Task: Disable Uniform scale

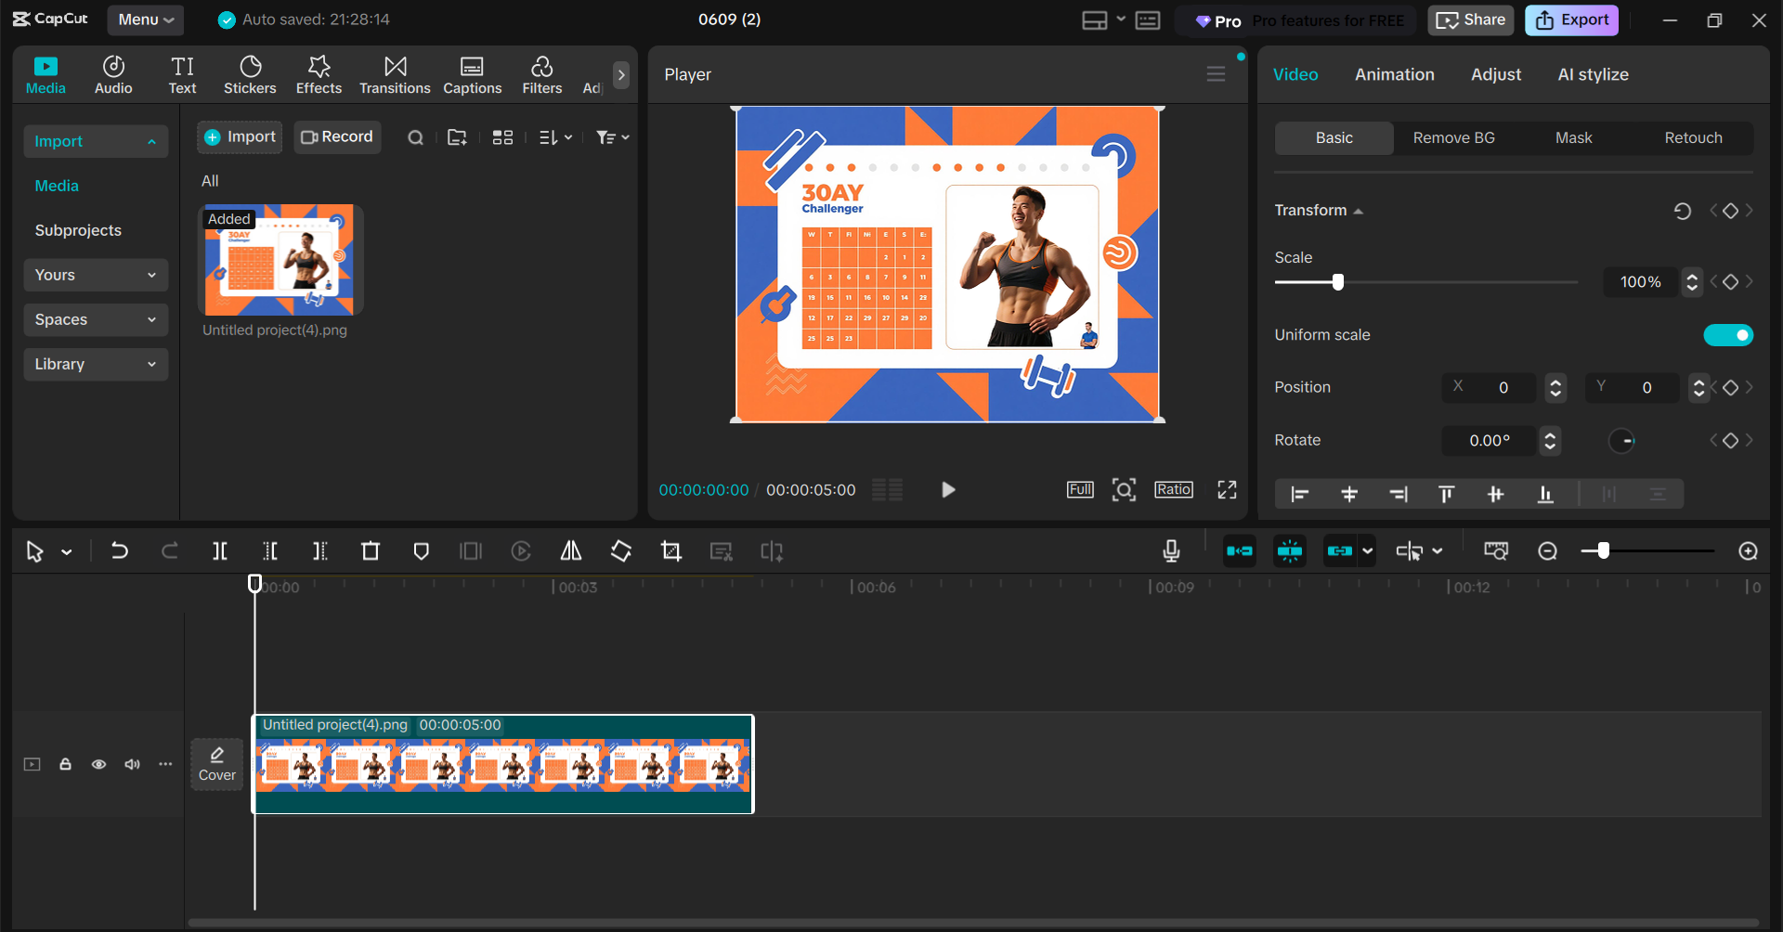Action: click(x=1727, y=334)
